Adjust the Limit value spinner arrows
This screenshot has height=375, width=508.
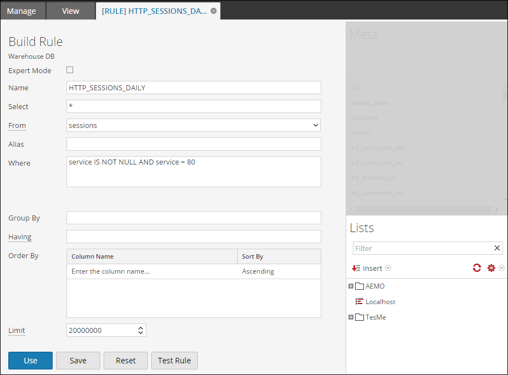(x=141, y=330)
